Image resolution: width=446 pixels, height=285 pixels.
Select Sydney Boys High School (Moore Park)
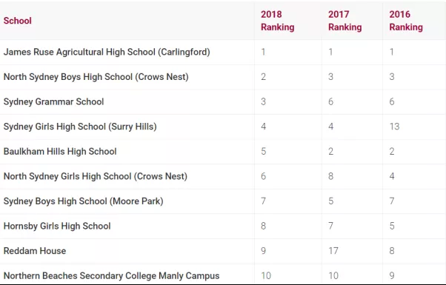(83, 201)
